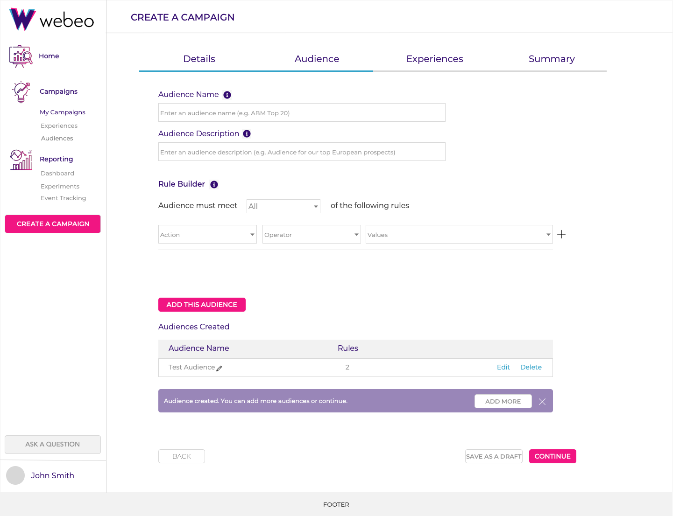Click the Add More button
673x516 pixels.
point(503,401)
